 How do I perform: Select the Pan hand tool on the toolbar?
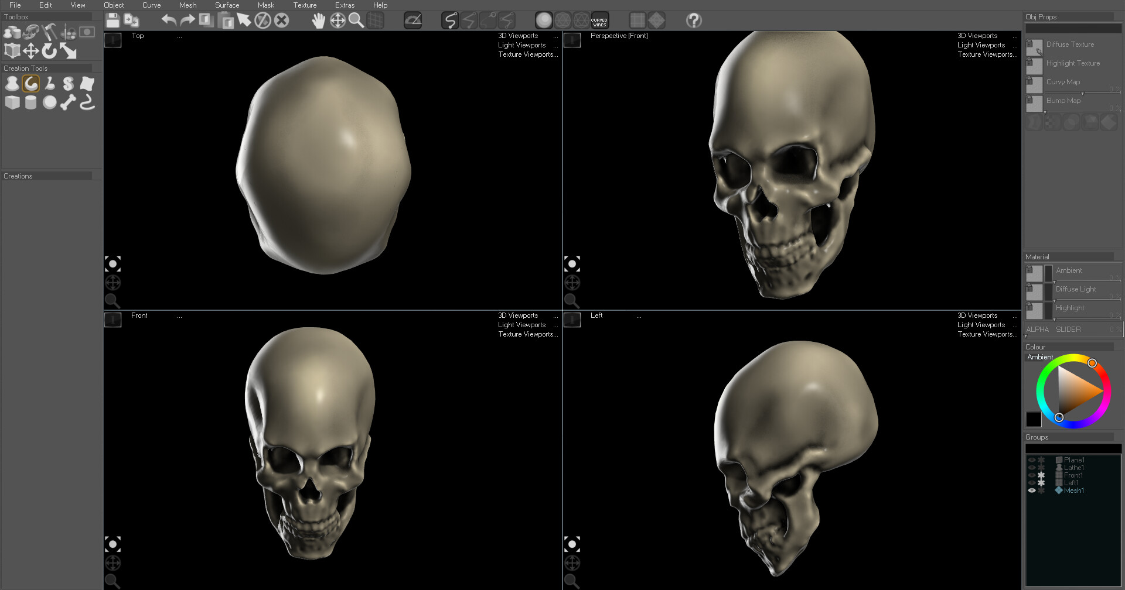click(x=318, y=20)
